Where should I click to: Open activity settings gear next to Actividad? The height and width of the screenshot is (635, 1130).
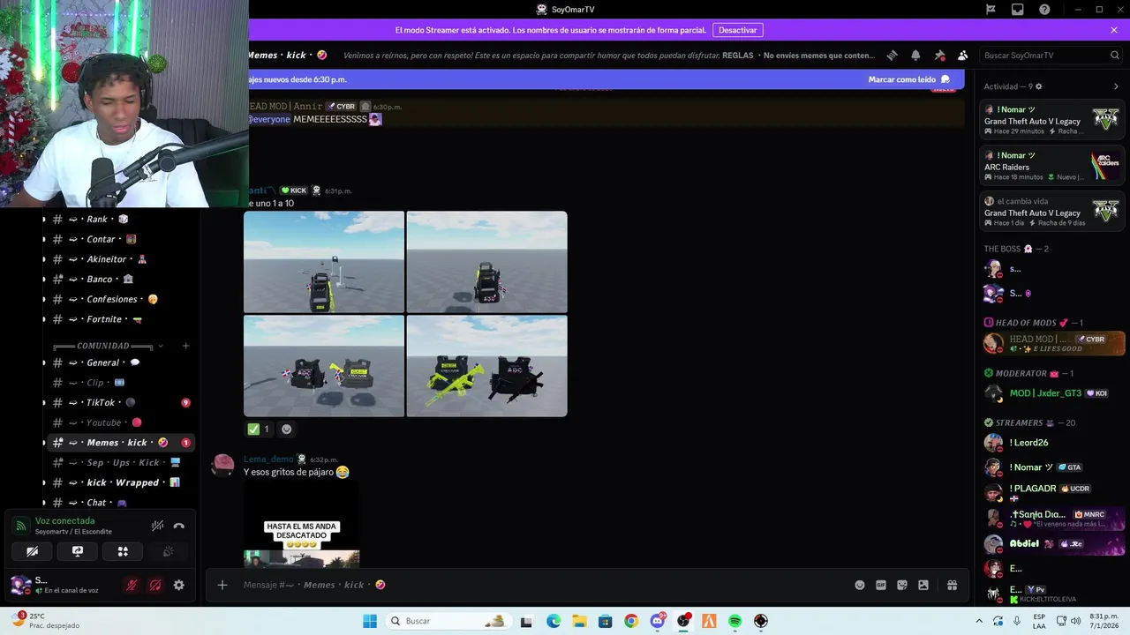click(1038, 86)
